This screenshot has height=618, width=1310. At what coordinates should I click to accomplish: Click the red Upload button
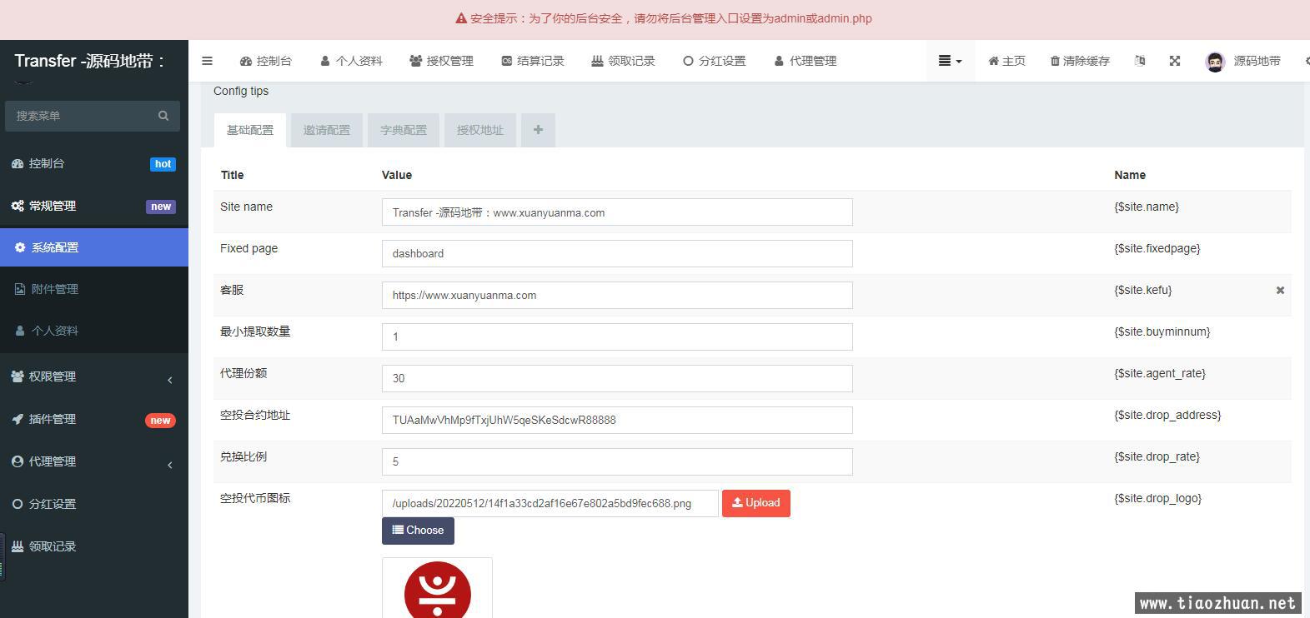(x=755, y=503)
